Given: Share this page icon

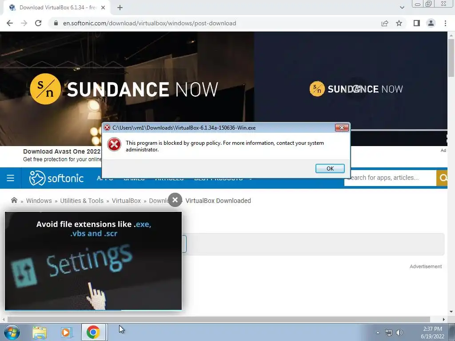Looking at the screenshot, I should (x=385, y=23).
